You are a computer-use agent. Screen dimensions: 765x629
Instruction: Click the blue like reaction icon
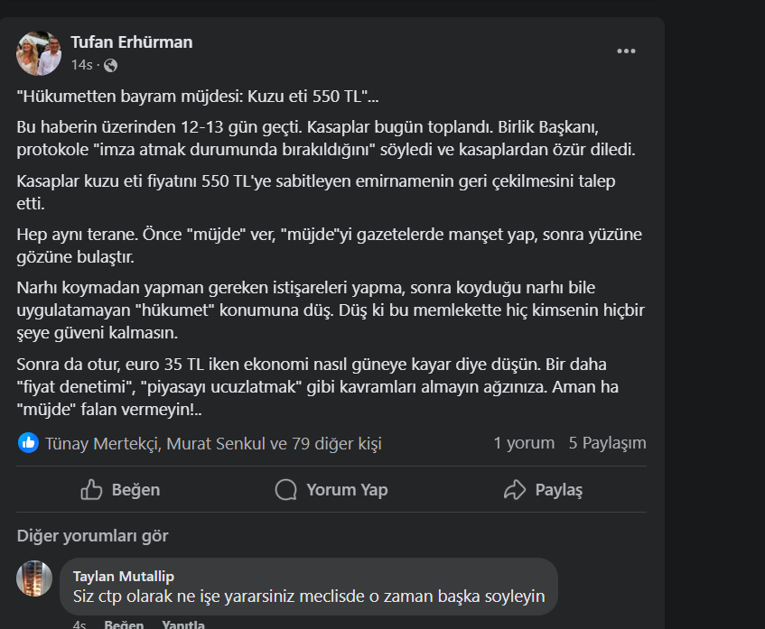coord(28,443)
